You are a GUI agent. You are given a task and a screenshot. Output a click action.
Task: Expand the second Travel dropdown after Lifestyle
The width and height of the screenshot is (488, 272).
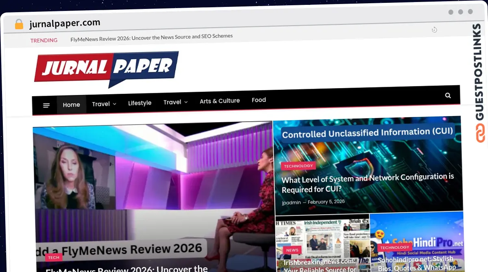175,102
